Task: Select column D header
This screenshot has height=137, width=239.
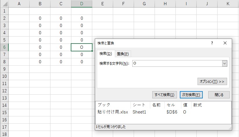Action: [82, 3]
